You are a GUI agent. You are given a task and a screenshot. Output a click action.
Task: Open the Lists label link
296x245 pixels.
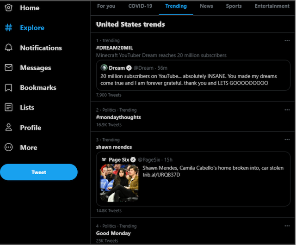(x=27, y=108)
